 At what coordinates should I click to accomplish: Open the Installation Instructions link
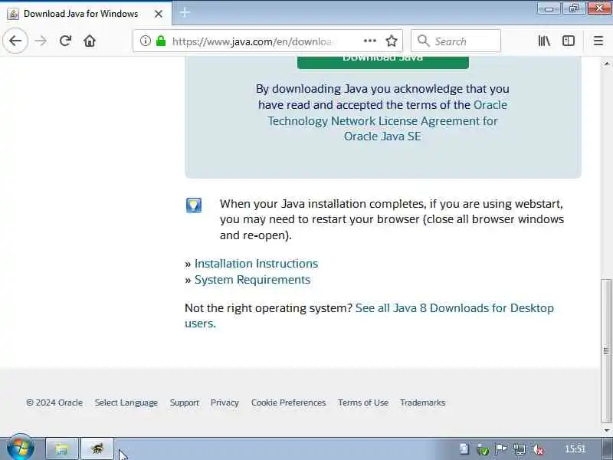pyautogui.click(x=256, y=264)
